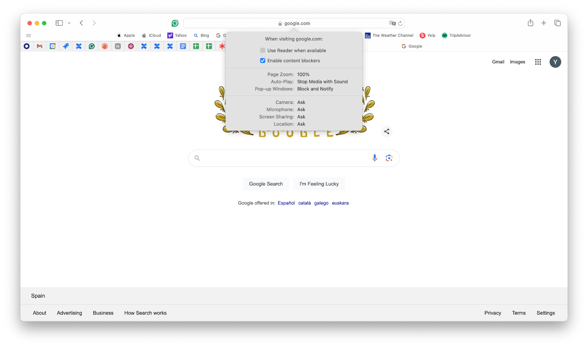588x348 pixels.
Task: Show the tab overview
Action: click(x=557, y=23)
